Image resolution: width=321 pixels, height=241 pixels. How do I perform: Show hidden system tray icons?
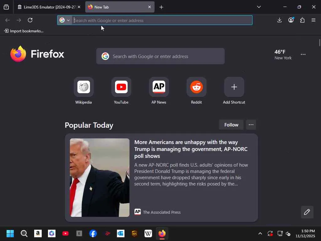[260, 233]
